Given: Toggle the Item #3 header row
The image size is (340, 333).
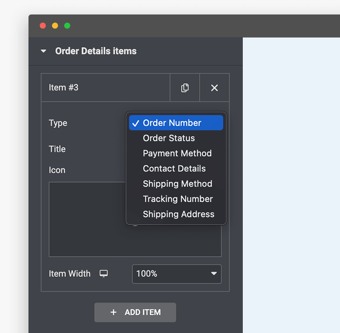Looking at the screenshot, I should [105, 88].
